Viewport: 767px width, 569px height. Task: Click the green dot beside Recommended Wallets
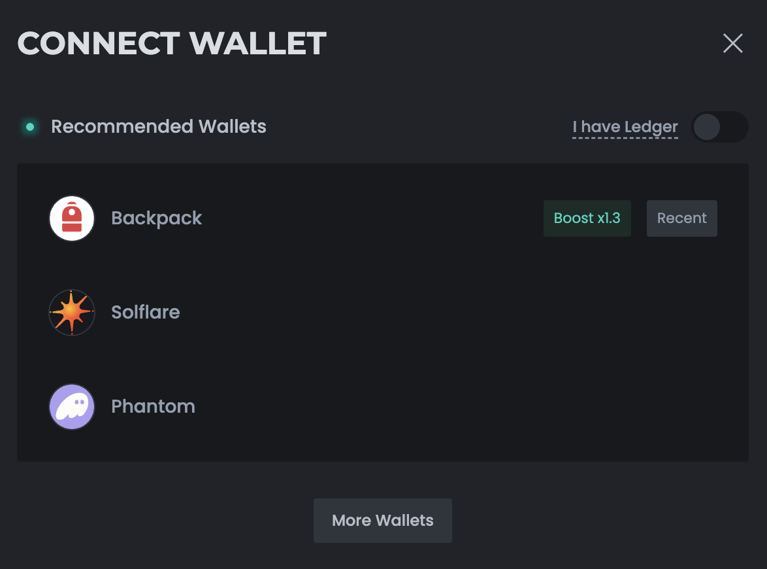coord(30,127)
